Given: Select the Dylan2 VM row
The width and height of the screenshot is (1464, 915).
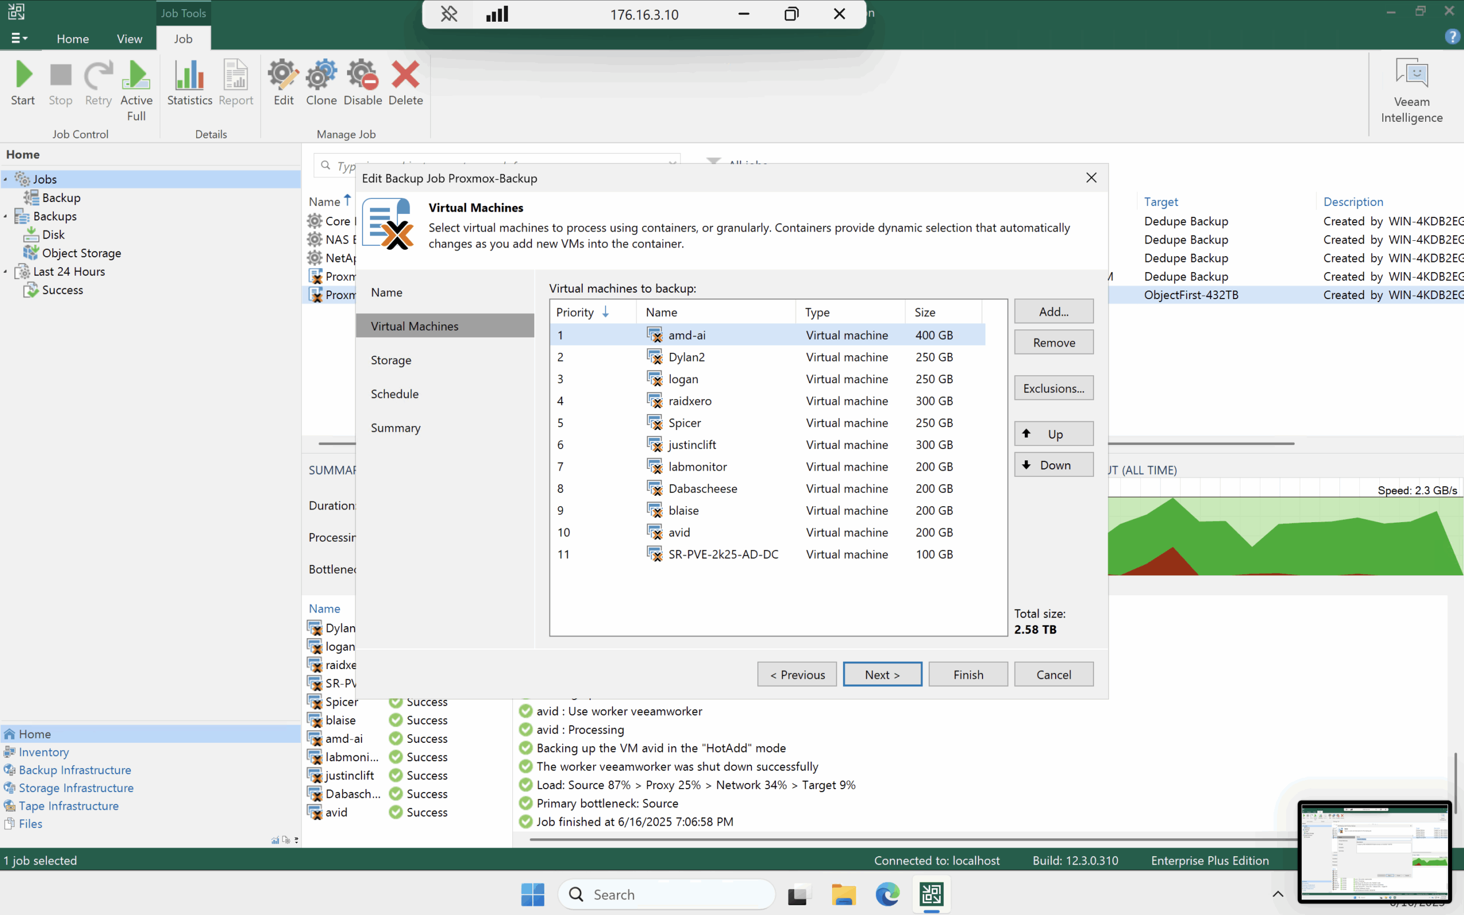Looking at the screenshot, I should click(x=767, y=357).
